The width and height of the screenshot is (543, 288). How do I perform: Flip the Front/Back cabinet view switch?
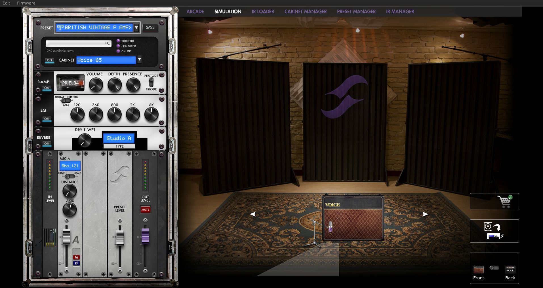click(494, 268)
